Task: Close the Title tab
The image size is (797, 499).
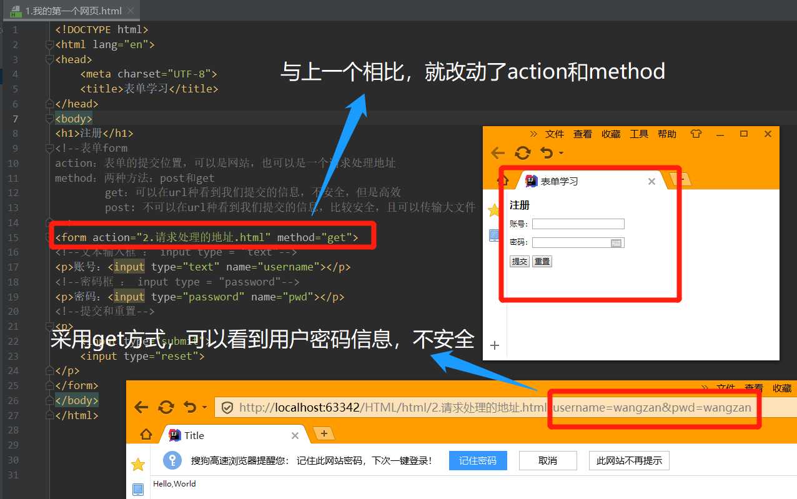Action: pyautogui.click(x=295, y=436)
